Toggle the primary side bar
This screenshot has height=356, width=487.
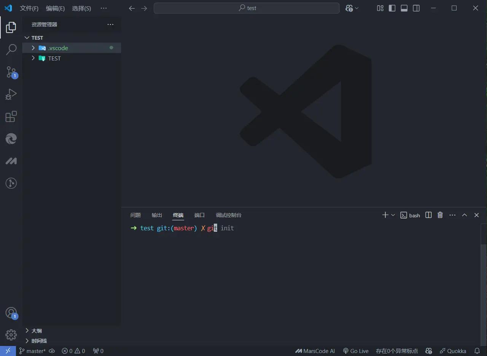392,8
